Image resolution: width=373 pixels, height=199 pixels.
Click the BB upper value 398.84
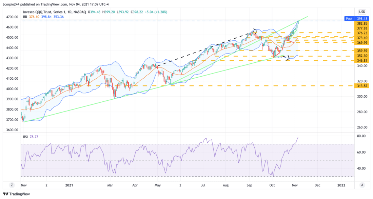47,17
